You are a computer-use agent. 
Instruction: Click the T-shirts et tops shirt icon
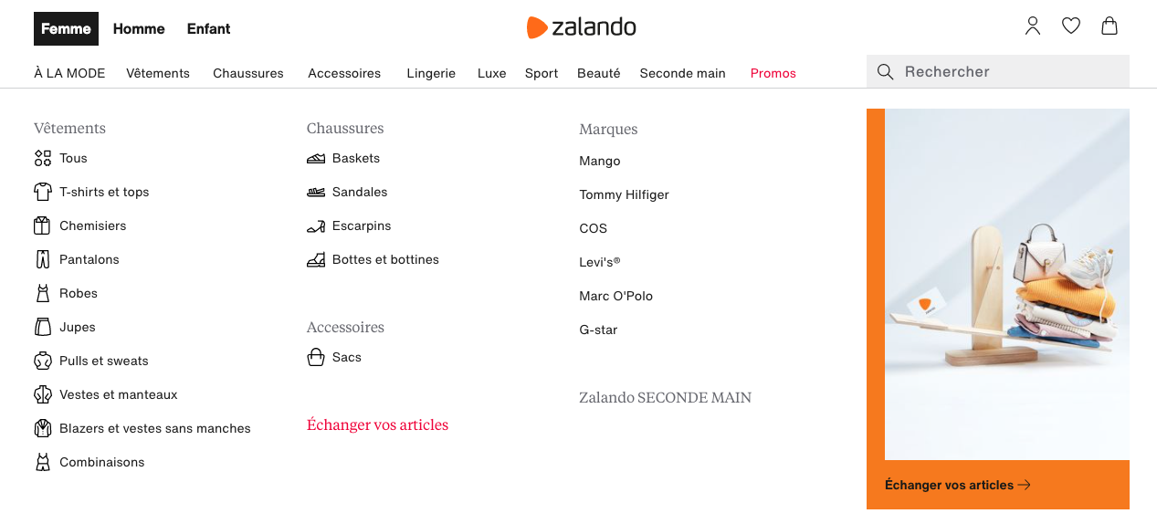tap(43, 192)
